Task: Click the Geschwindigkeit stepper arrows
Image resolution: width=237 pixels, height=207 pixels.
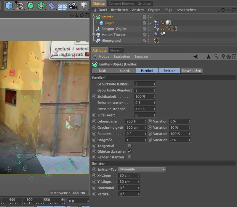Action: (145, 128)
